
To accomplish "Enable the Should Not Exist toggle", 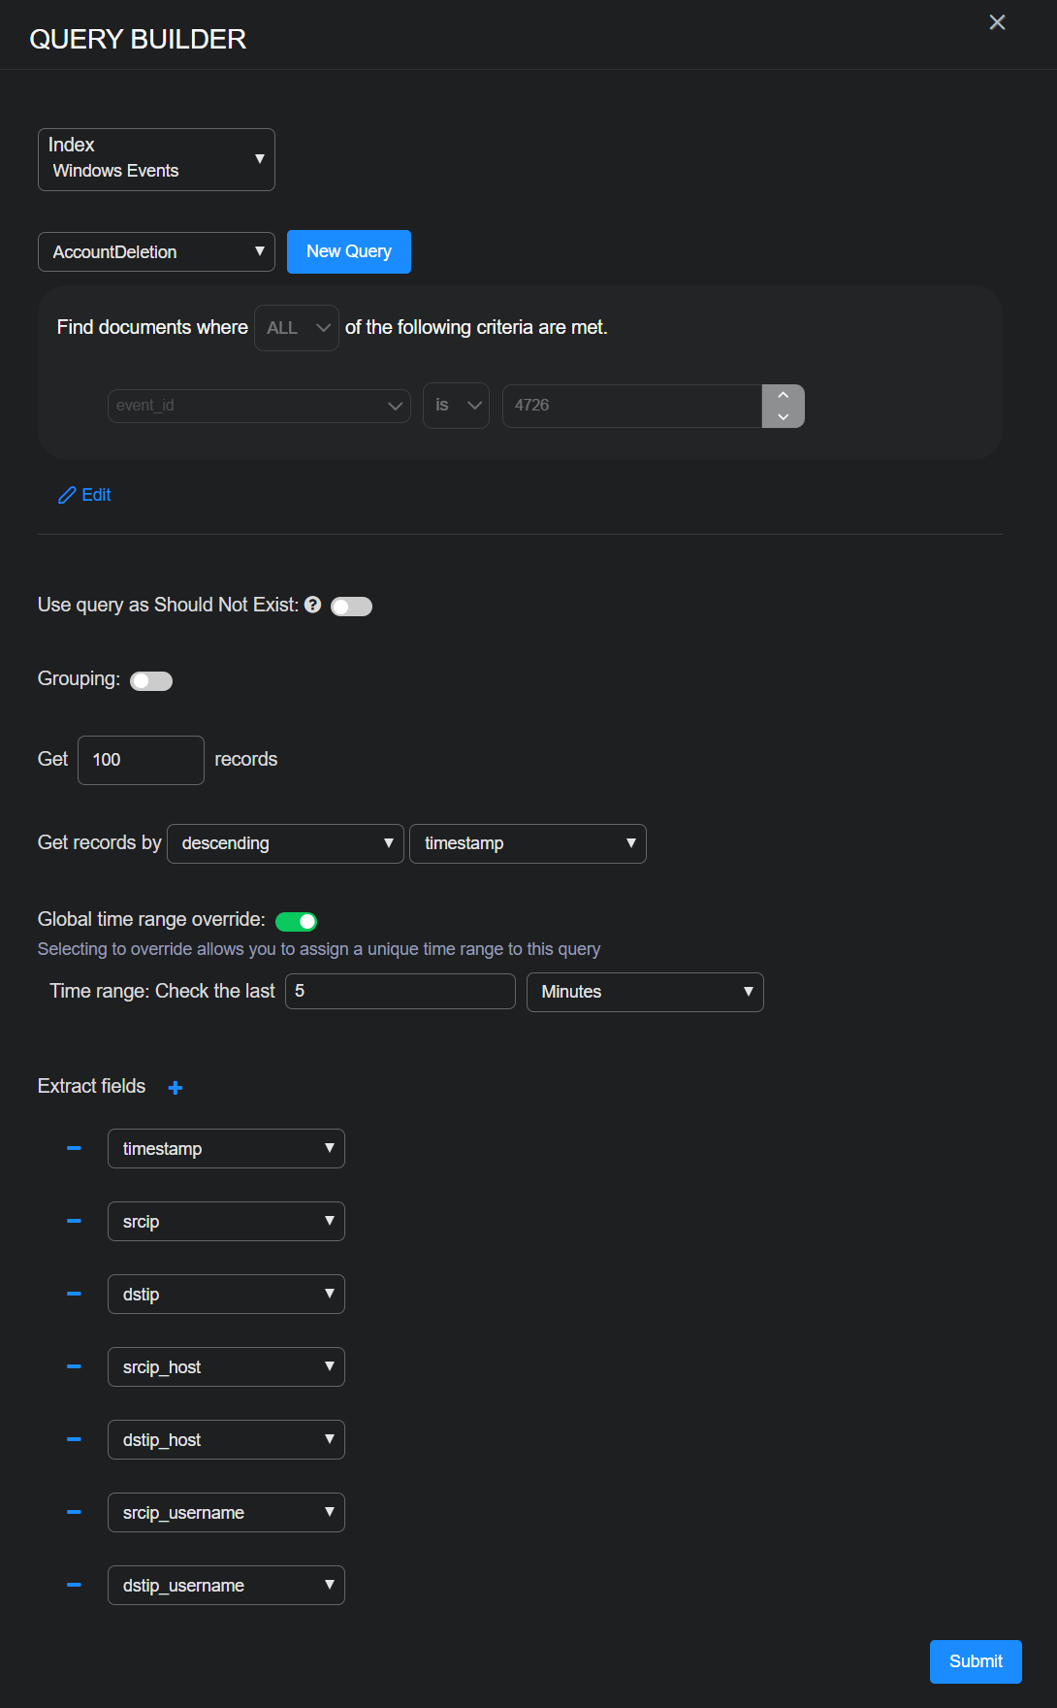I will [351, 607].
